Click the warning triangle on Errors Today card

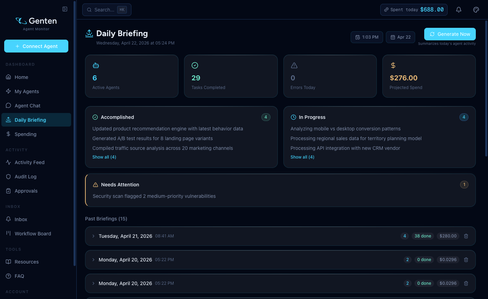coord(294,65)
